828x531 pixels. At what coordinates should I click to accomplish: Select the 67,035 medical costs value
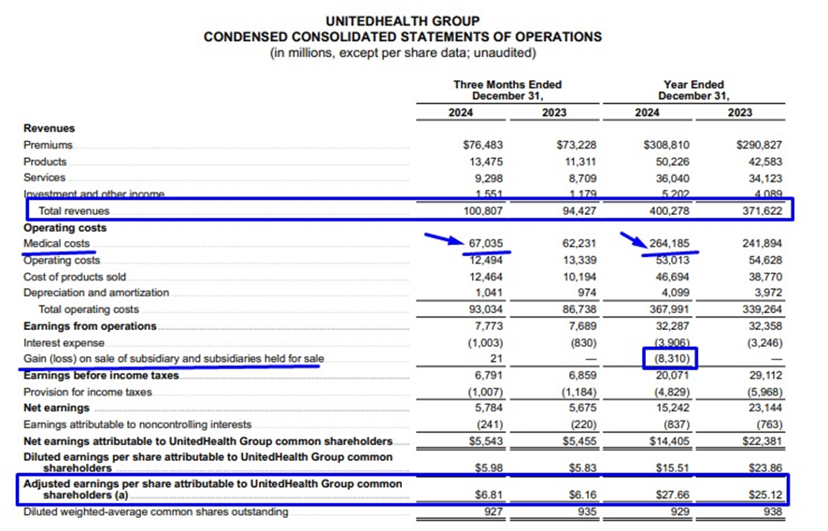(486, 244)
